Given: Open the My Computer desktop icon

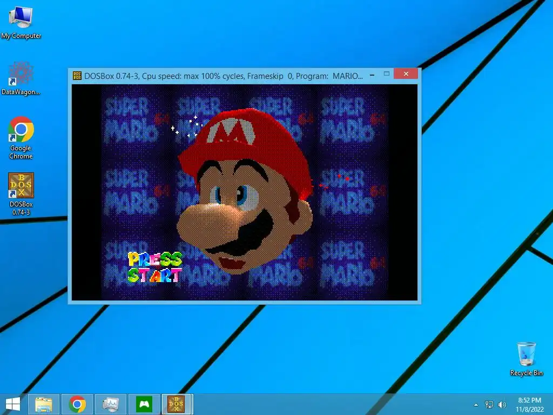Looking at the screenshot, I should 21,22.
